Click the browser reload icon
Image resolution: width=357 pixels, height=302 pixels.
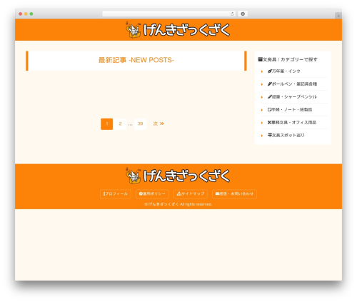(x=232, y=14)
